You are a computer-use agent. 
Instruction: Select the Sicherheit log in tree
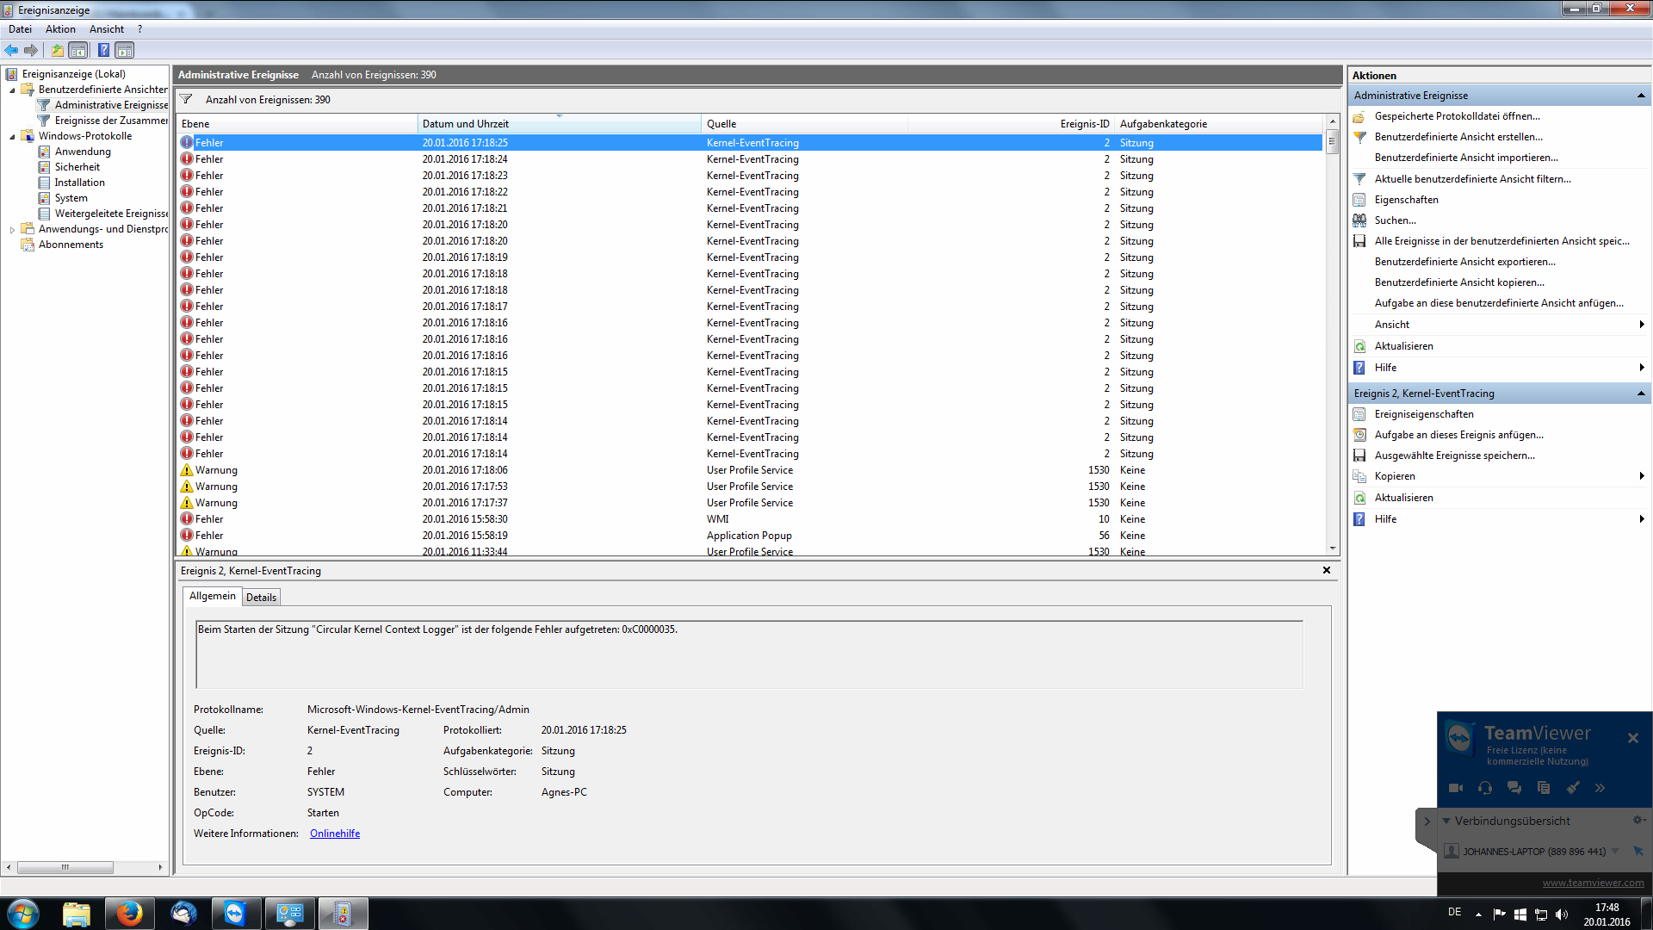coord(77,167)
